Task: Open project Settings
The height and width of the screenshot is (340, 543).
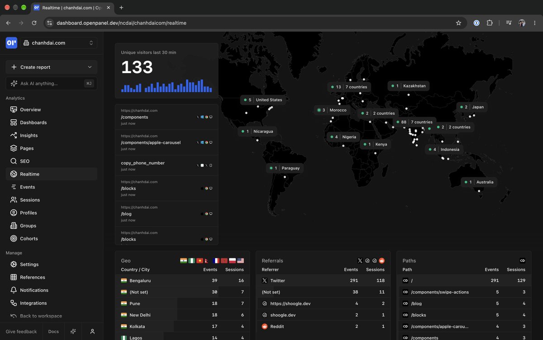Action: coord(52,265)
